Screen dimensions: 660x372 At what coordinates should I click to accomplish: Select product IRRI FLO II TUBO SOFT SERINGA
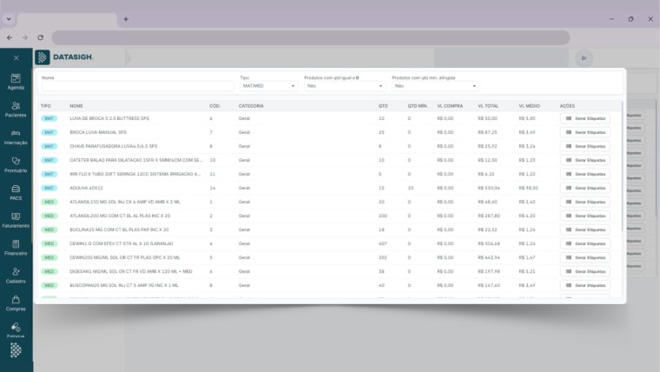click(135, 174)
